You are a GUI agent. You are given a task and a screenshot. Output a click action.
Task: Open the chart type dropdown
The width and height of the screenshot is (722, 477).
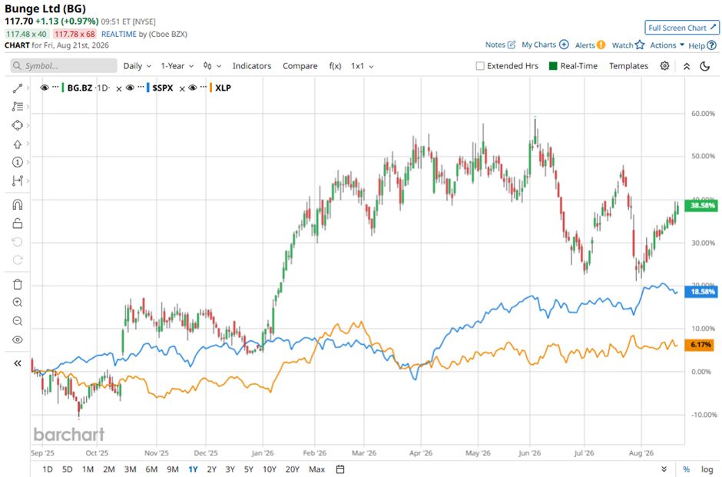pyautogui.click(x=212, y=66)
